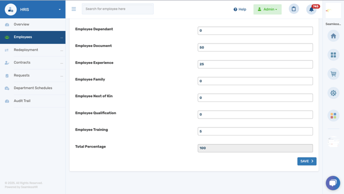Click the Requests clipboard icon
Screen dimensions: 344x194
click(x=7, y=75)
